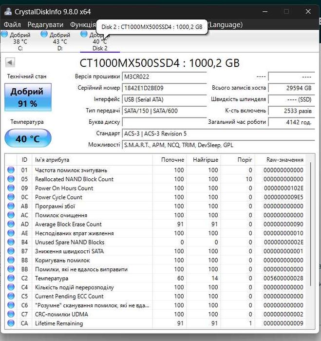Viewport: 321px width, 341px height.
Task: Click power on hours value 4142 год.
Action: 291,122
